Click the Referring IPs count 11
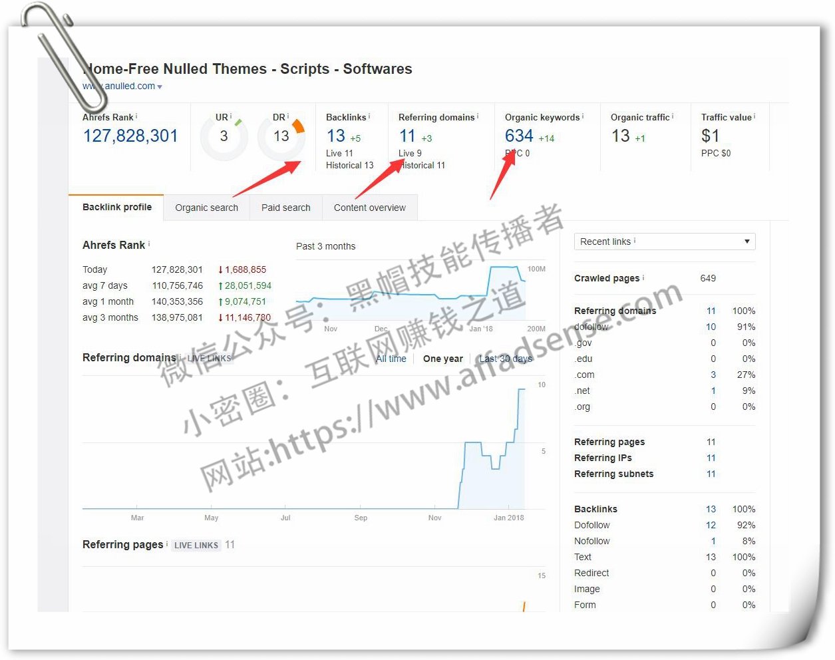The image size is (835, 660). 711,458
